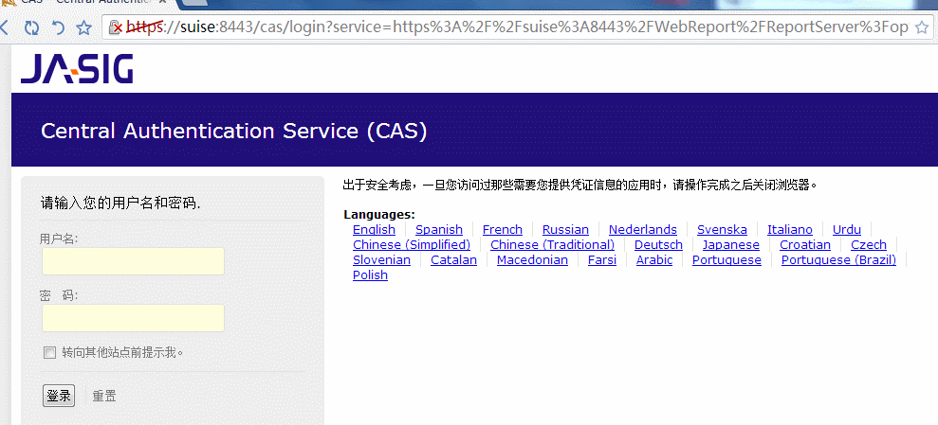Click the reload page icon

click(x=31, y=27)
